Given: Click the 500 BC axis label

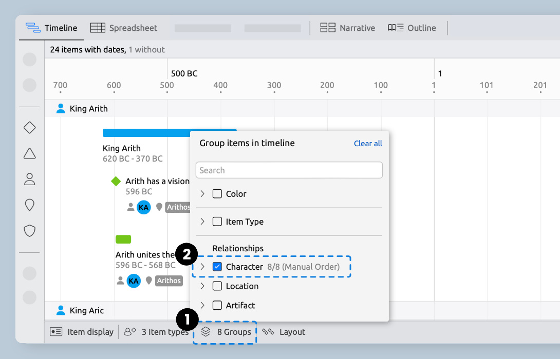Looking at the screenshot, I should 184,73.
